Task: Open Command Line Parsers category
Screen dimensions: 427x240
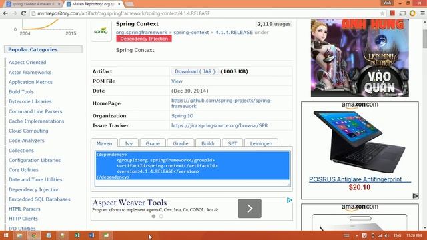Action: click(x=35, y=111)
